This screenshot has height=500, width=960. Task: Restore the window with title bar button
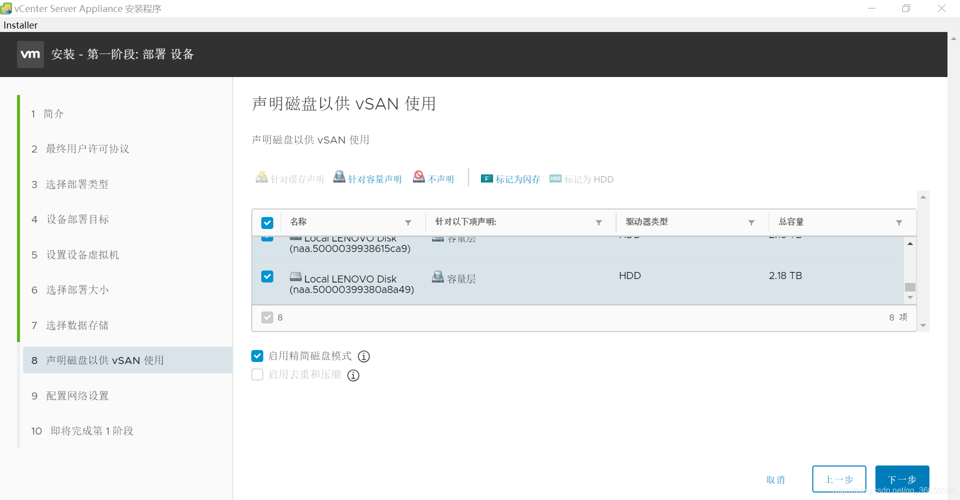click(x=906, y=8)
